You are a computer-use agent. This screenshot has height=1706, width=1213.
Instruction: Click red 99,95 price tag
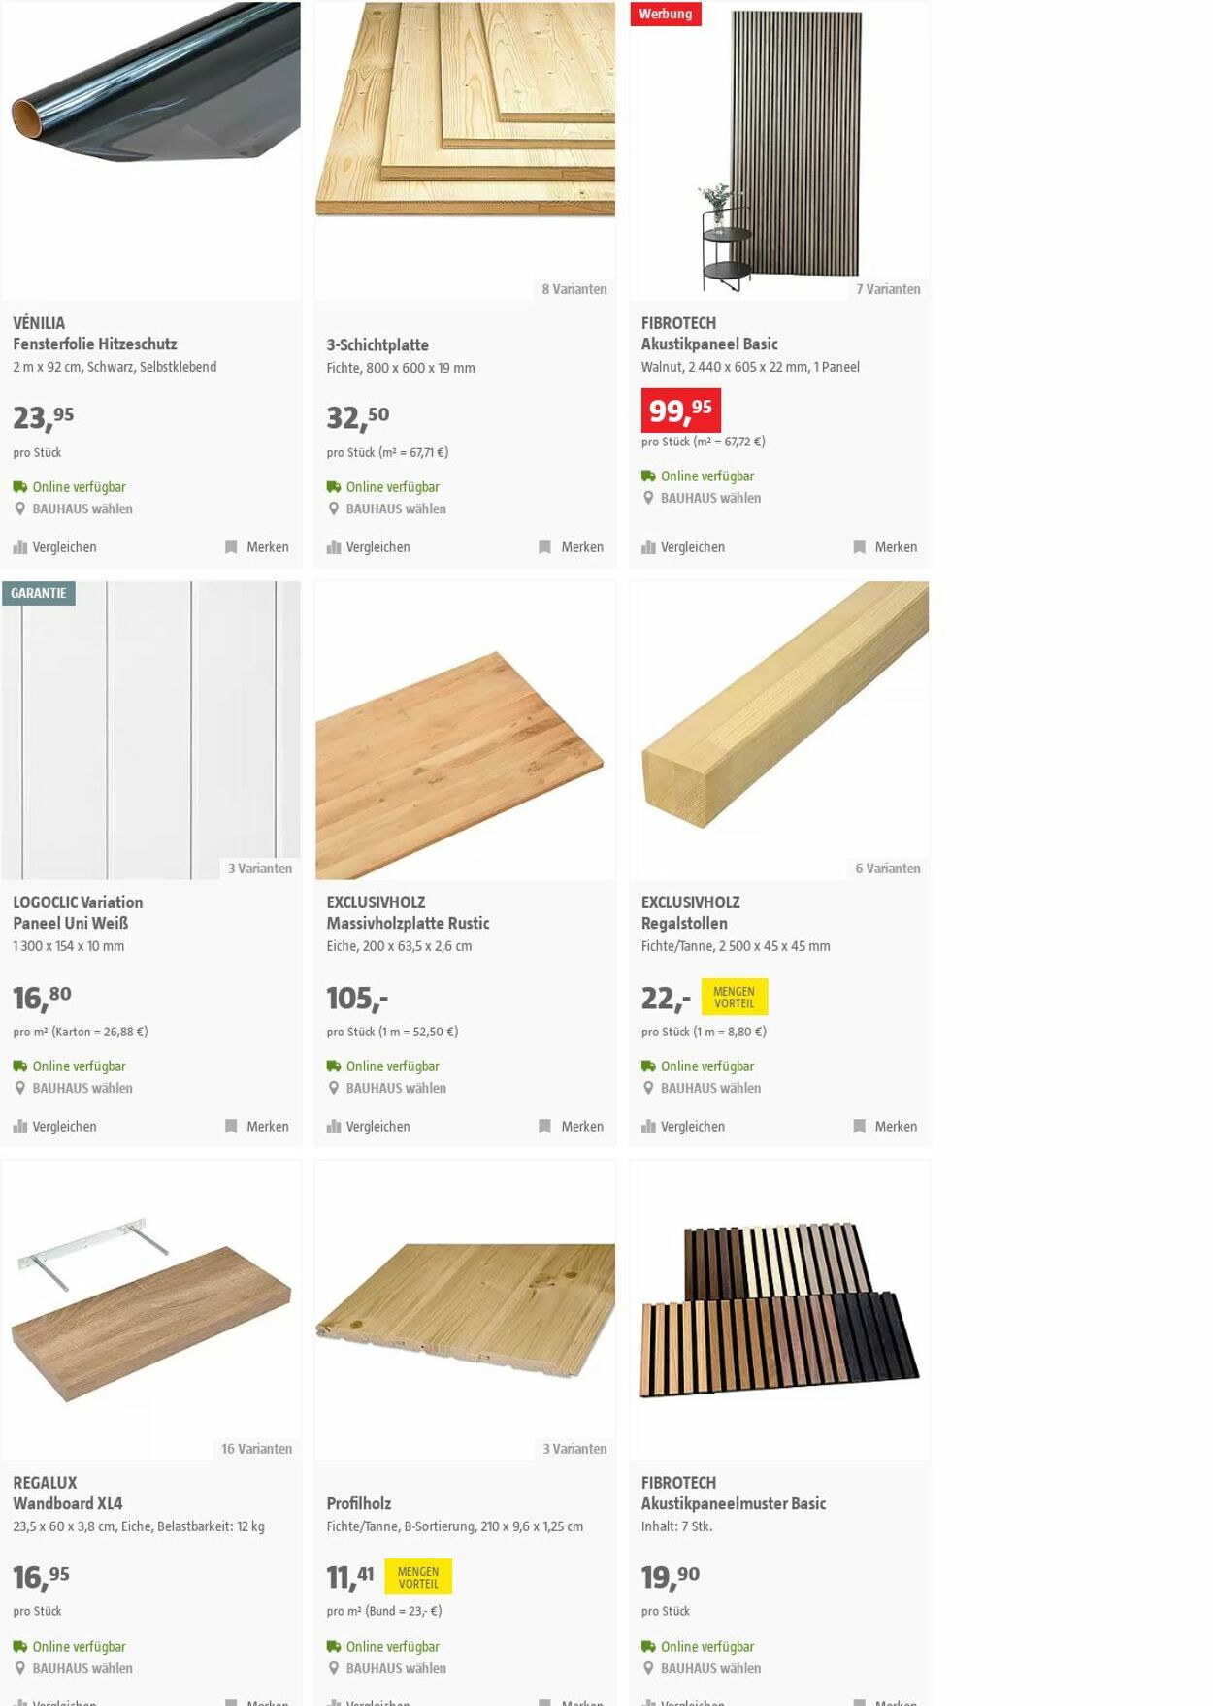click(681, 410)
